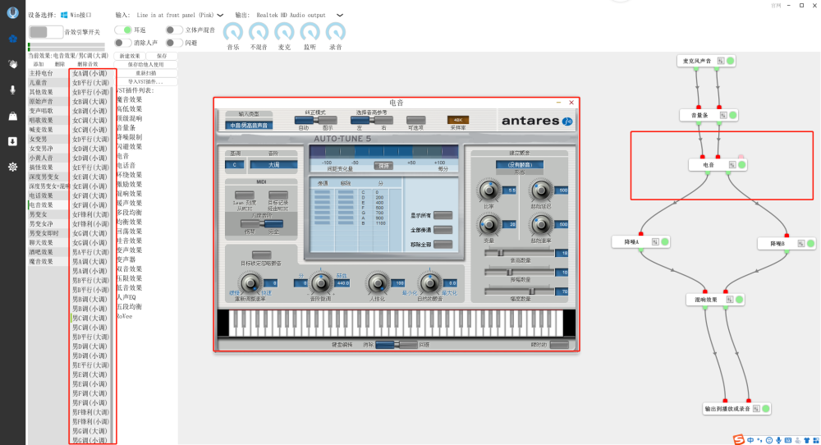
Task: Click the 人性化 knob in Auto-Tune
Action: click(x=377, y=283)
